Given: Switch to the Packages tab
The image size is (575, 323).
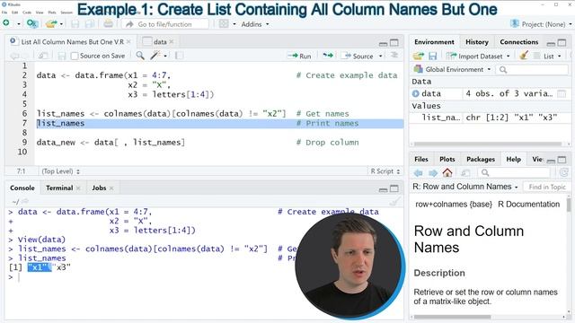Looking at the screenshot, I should 481,159.
